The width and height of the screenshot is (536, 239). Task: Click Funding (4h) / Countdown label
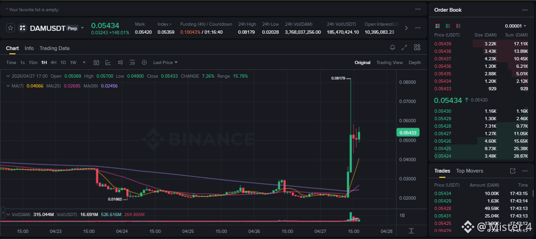[206, 24]
